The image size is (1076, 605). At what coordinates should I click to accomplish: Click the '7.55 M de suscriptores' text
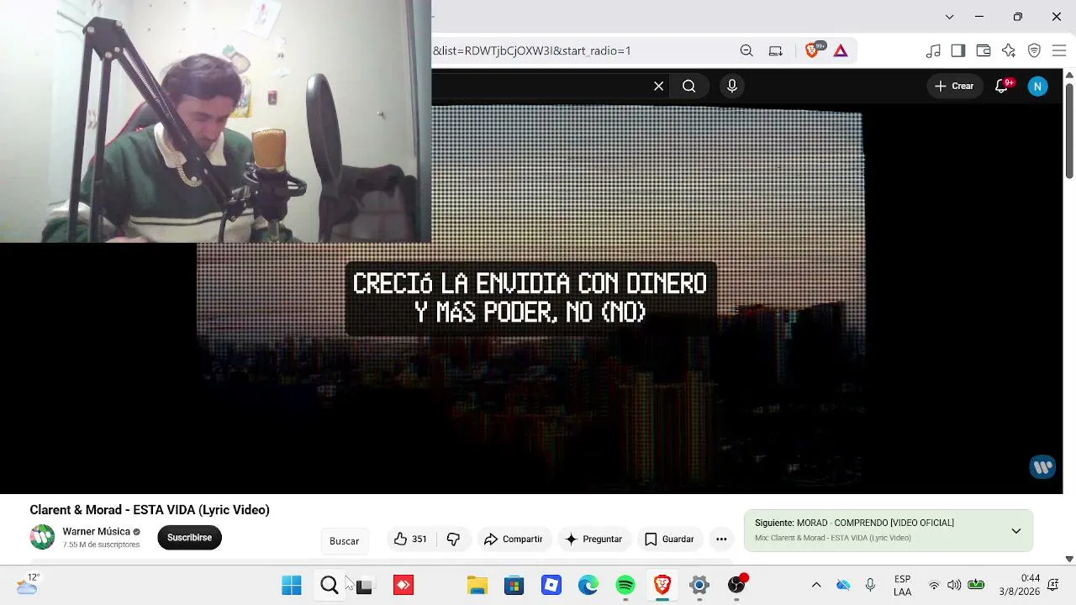tap(101, 544)
